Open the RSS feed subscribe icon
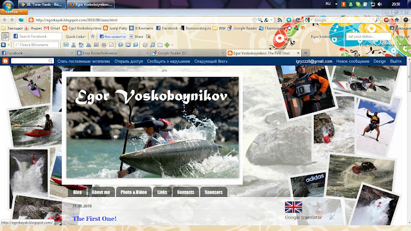The width and height of the screenshot is (411, 231). click(280, 20)
